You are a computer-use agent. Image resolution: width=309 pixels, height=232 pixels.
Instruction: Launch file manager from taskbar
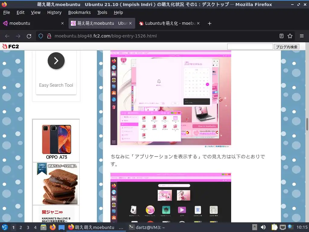(x=43, y=227)
